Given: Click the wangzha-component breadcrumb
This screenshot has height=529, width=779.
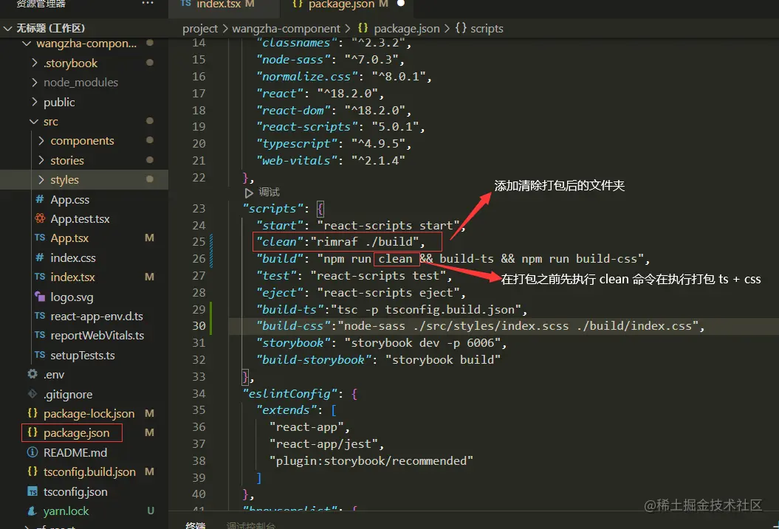Looking at the screenshot, I should tap(286, 29).
